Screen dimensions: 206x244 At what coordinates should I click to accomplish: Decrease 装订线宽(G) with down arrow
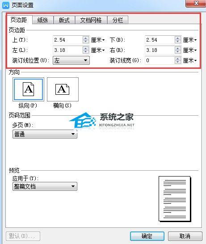click(x=178, y=62)
